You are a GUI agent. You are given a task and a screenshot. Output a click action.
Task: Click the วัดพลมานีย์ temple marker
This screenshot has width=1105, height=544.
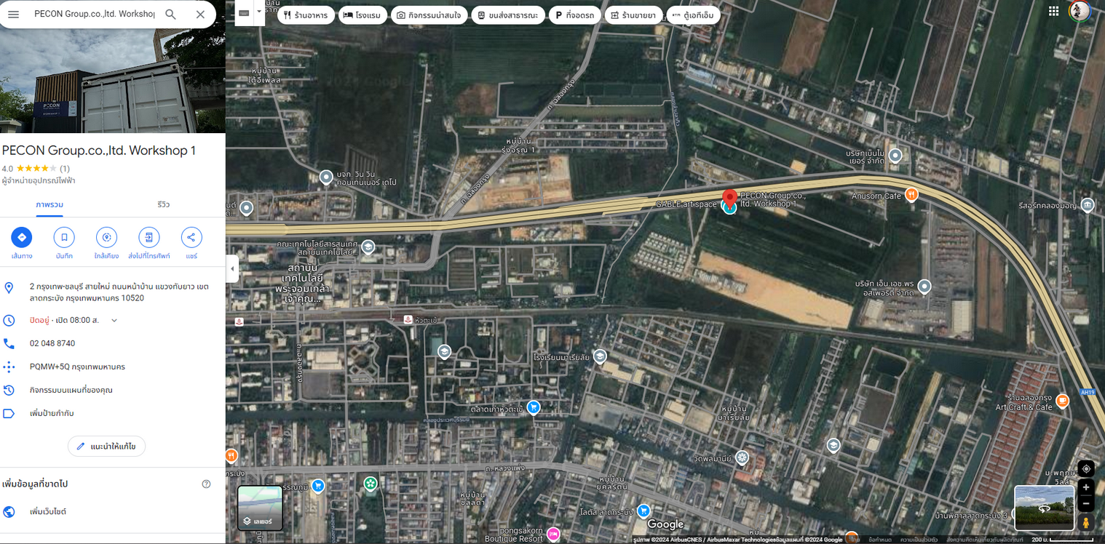[x=742, y=457]
